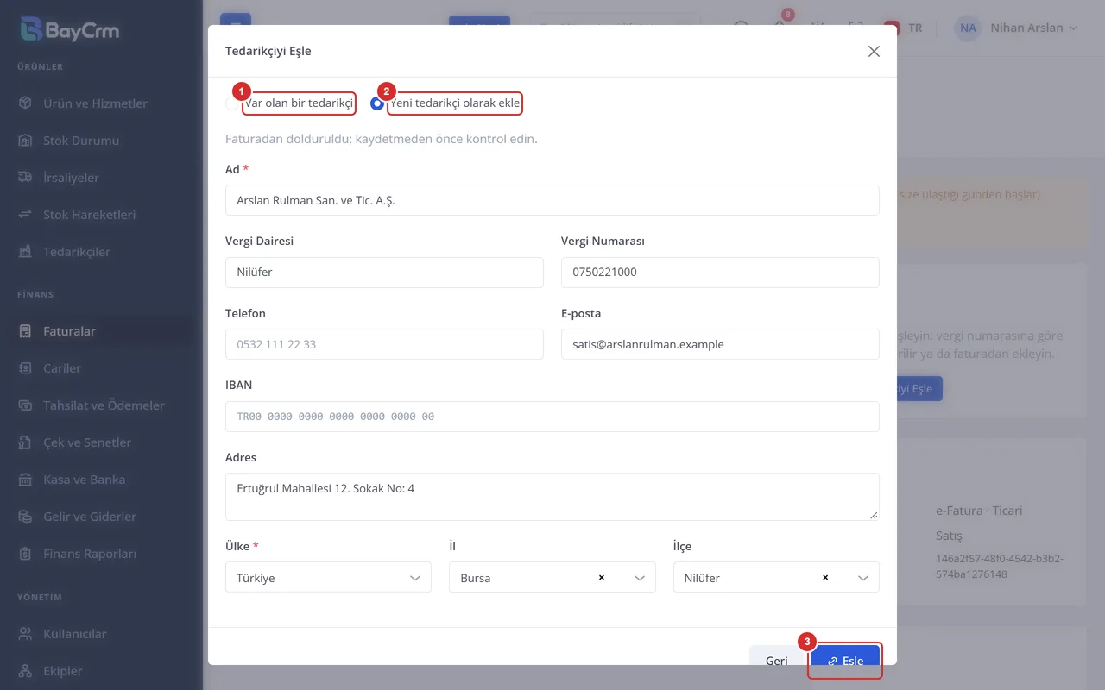Click the Kasa ve Banka icon
1105x690 pixels.
pos(25,480)
